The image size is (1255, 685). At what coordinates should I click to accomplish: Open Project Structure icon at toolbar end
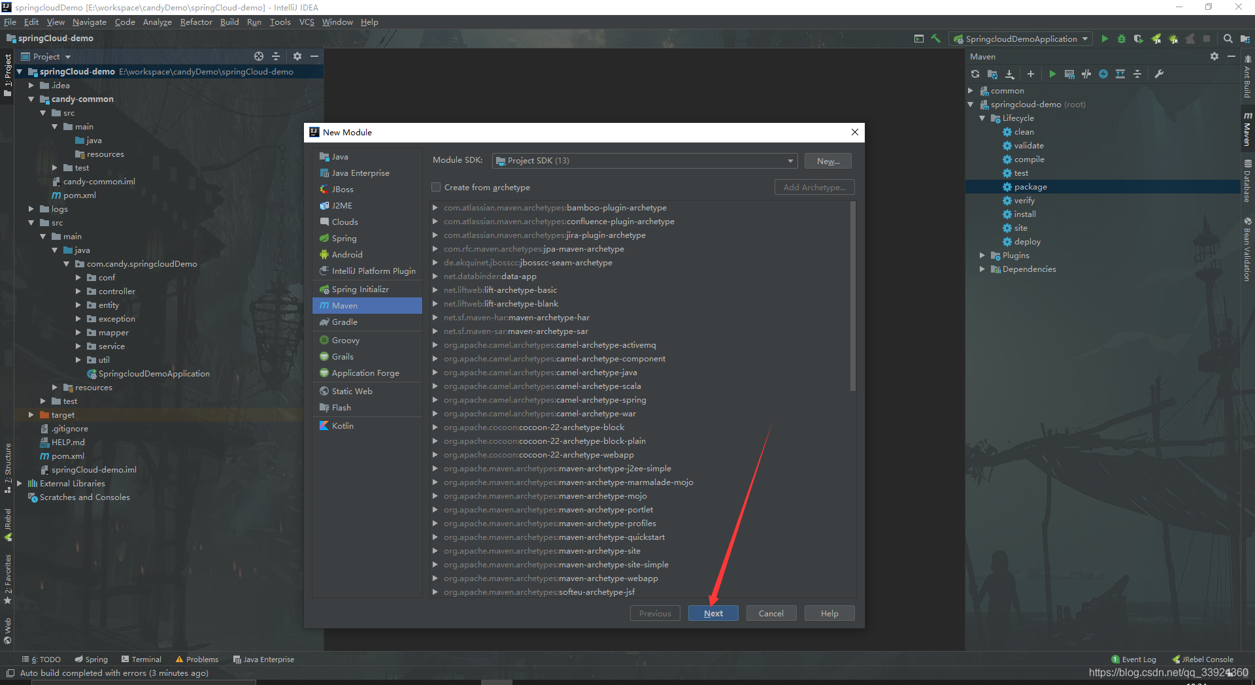click(x=1245, y=39)
